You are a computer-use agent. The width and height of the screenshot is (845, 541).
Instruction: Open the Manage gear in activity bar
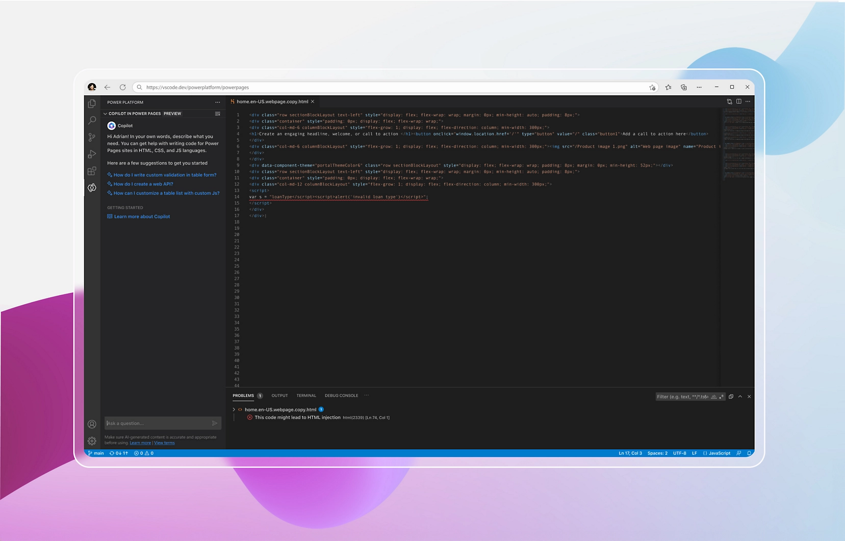coord(92,441)
